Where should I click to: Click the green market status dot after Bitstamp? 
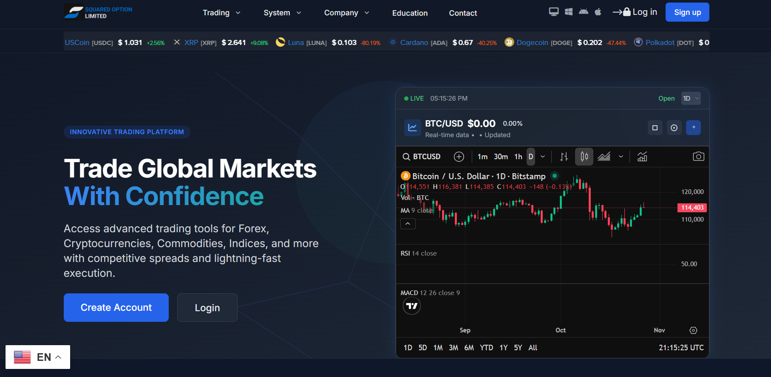tap(555, 176)
